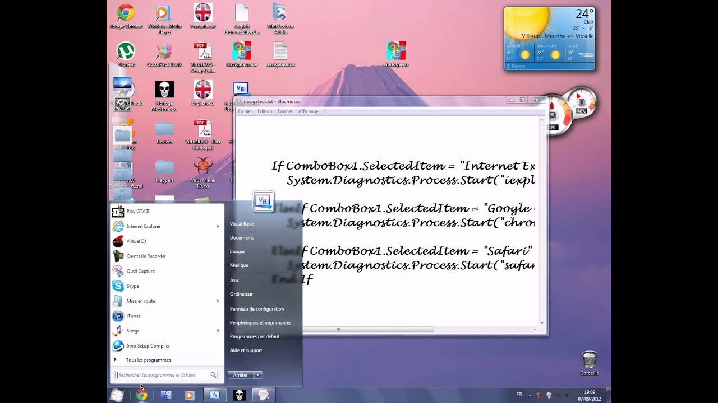The height and width of the screenshot is (403, 718).
Task: Select the Horloge Moderne.exe skull icon
Action: [164, 96]
